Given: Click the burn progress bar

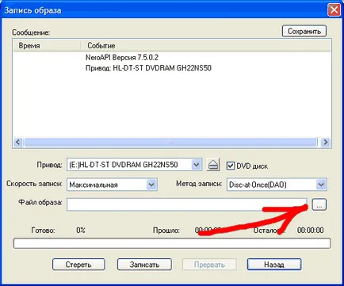Looking at the screenshot, I should 172,243.
